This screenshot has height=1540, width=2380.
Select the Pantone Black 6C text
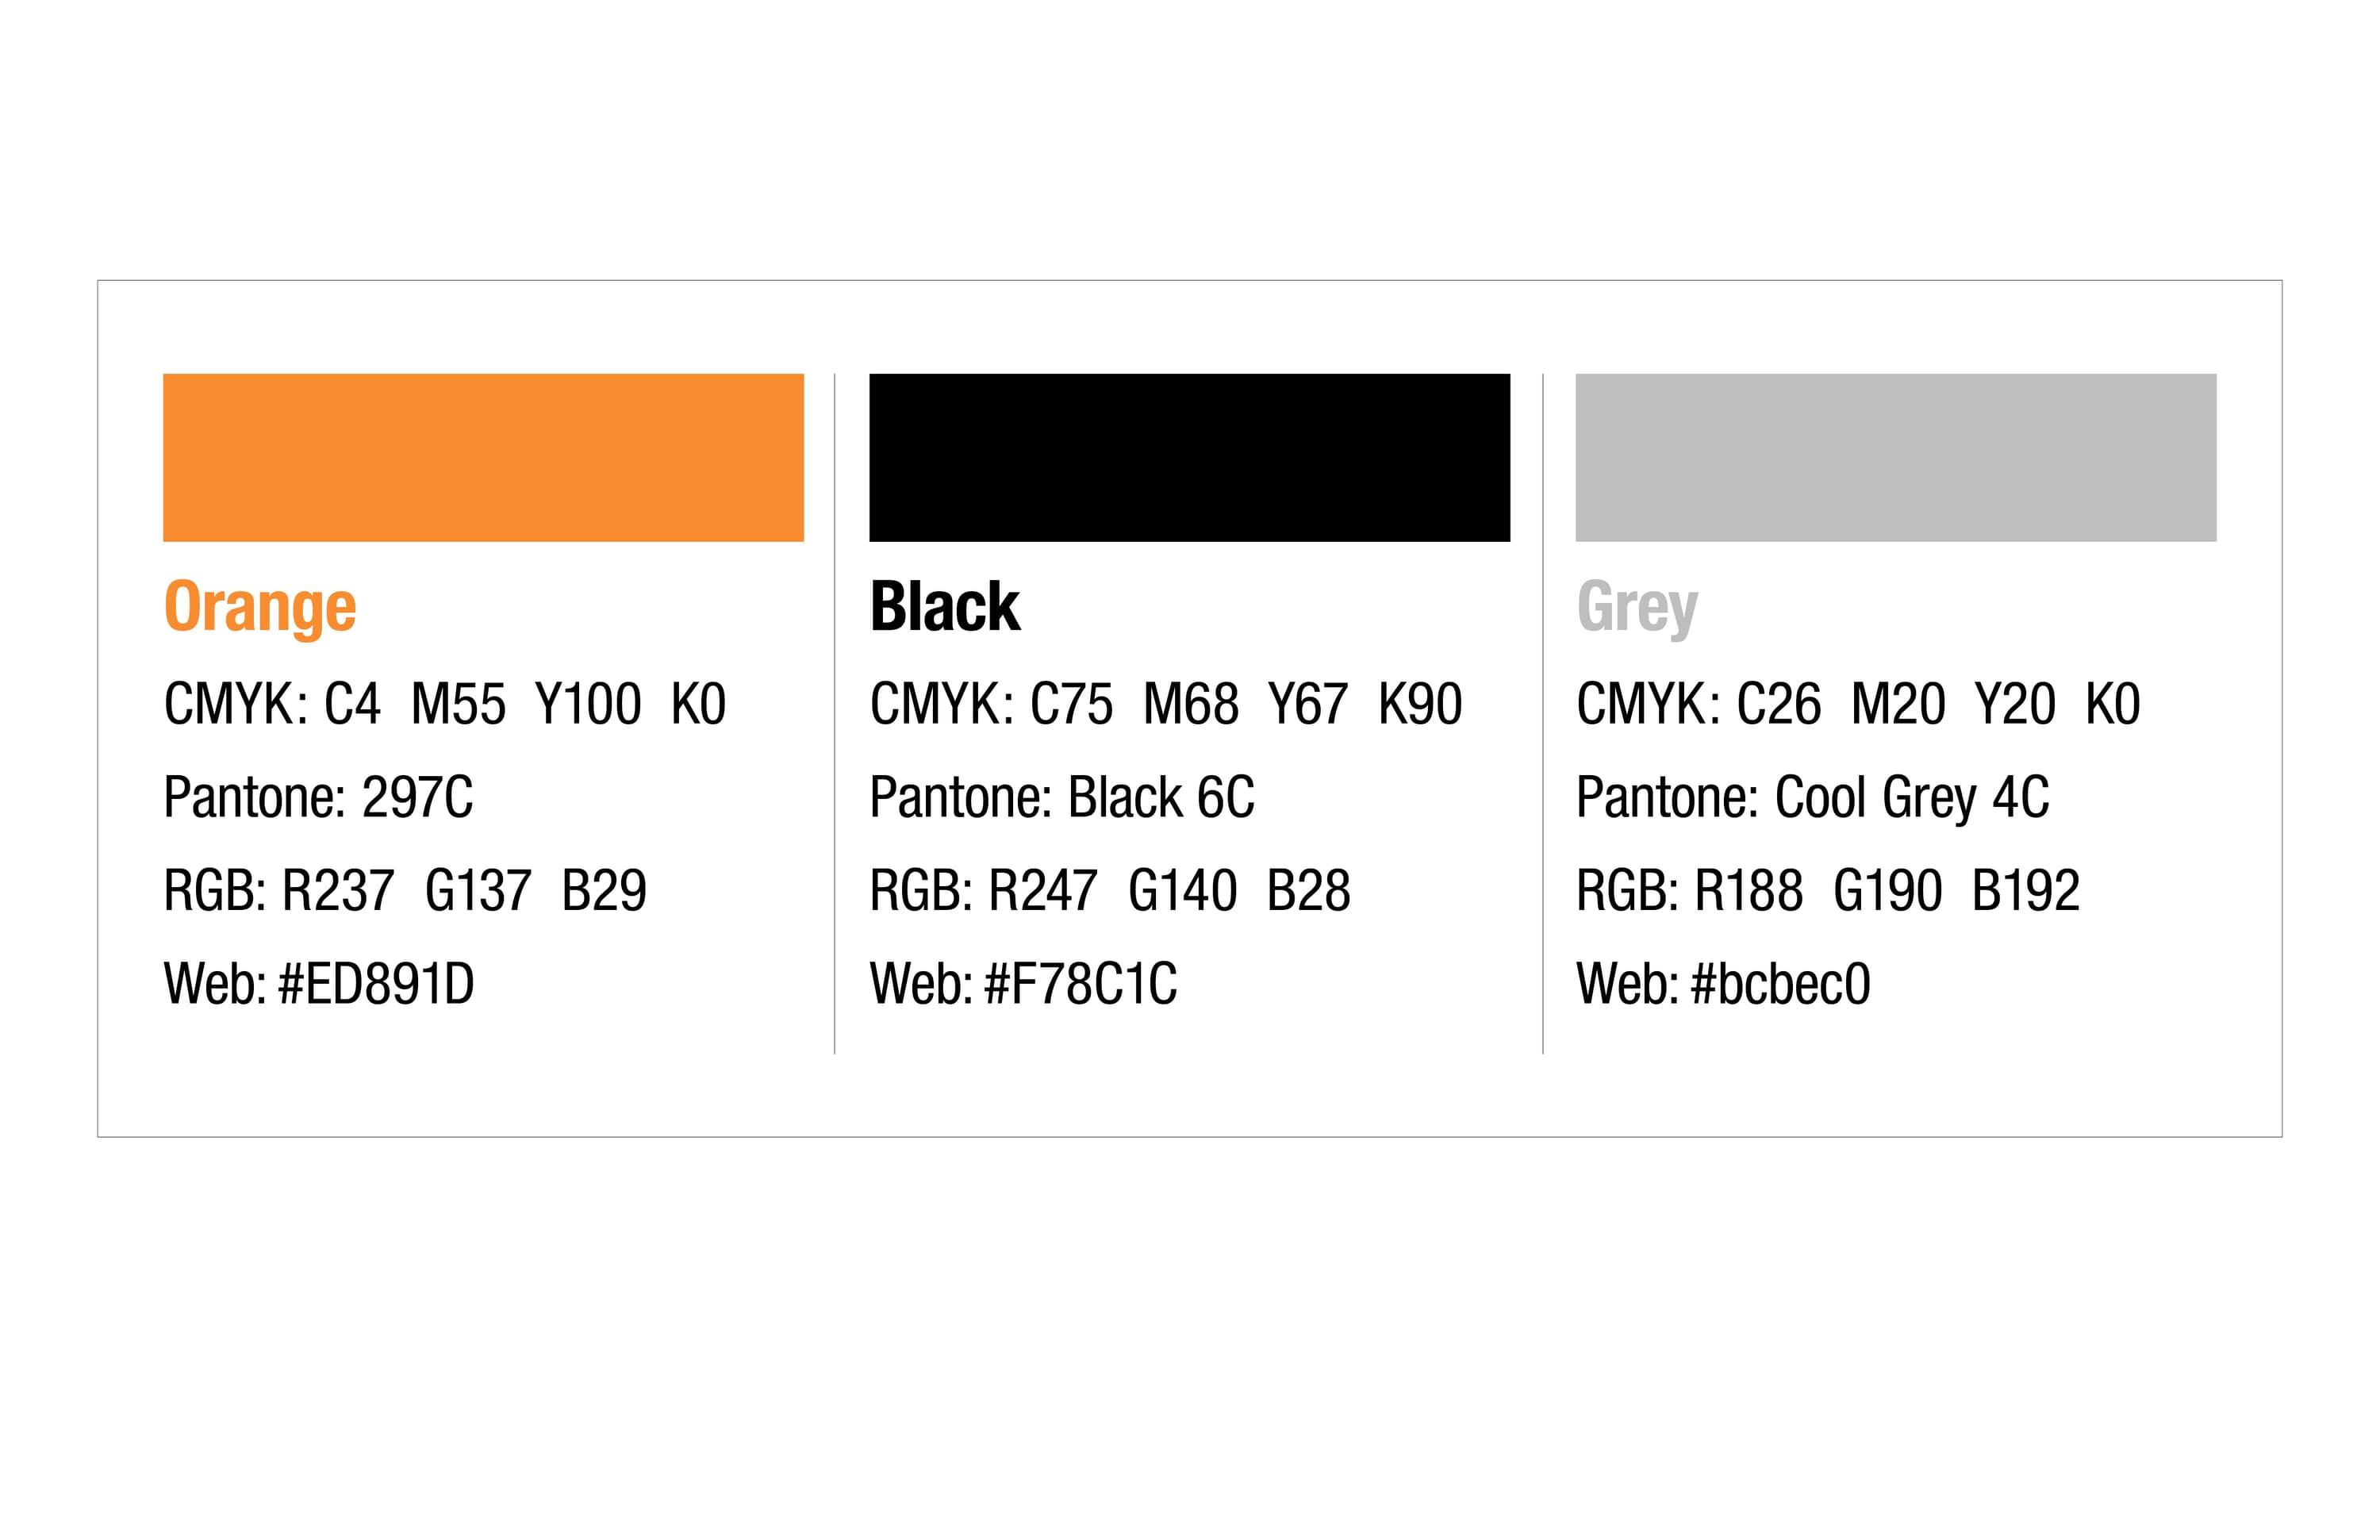(1062, 798)
